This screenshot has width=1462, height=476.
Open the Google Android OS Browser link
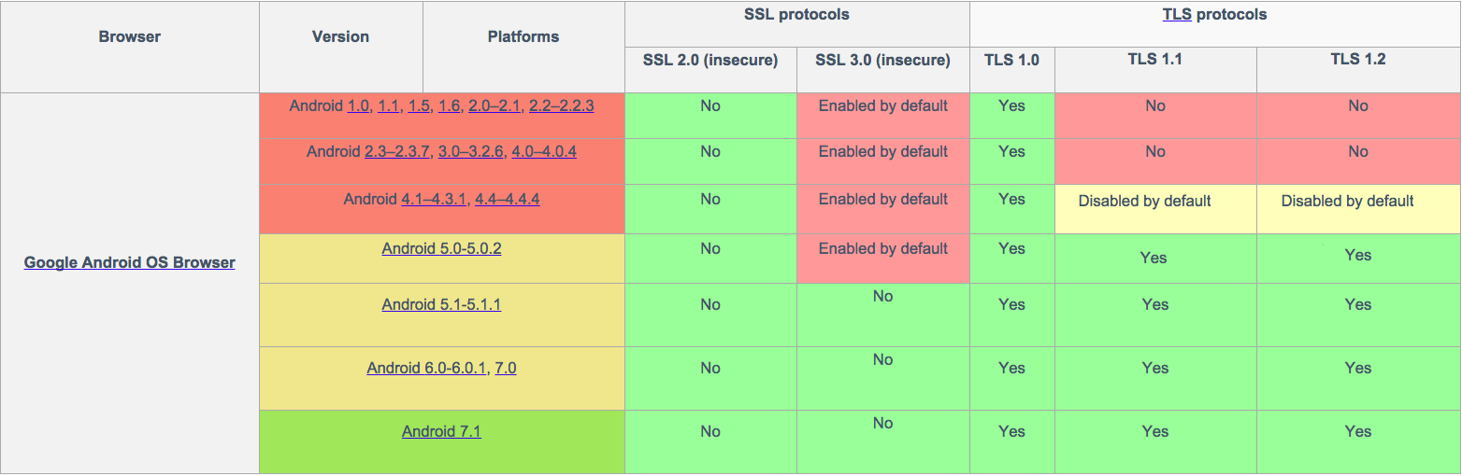[x=129, y=262]
